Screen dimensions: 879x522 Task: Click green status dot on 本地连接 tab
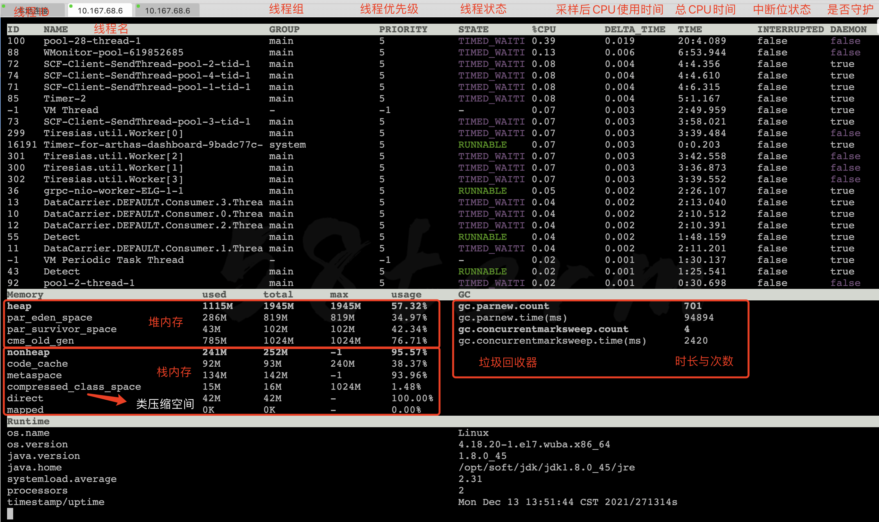4,6
